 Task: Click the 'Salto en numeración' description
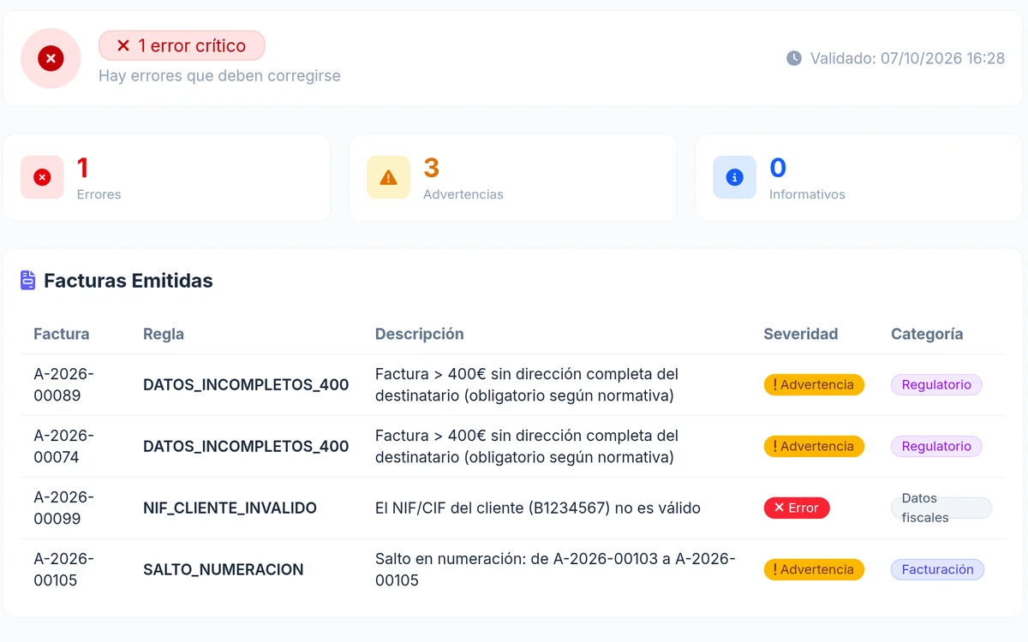(x=555, y=570)
